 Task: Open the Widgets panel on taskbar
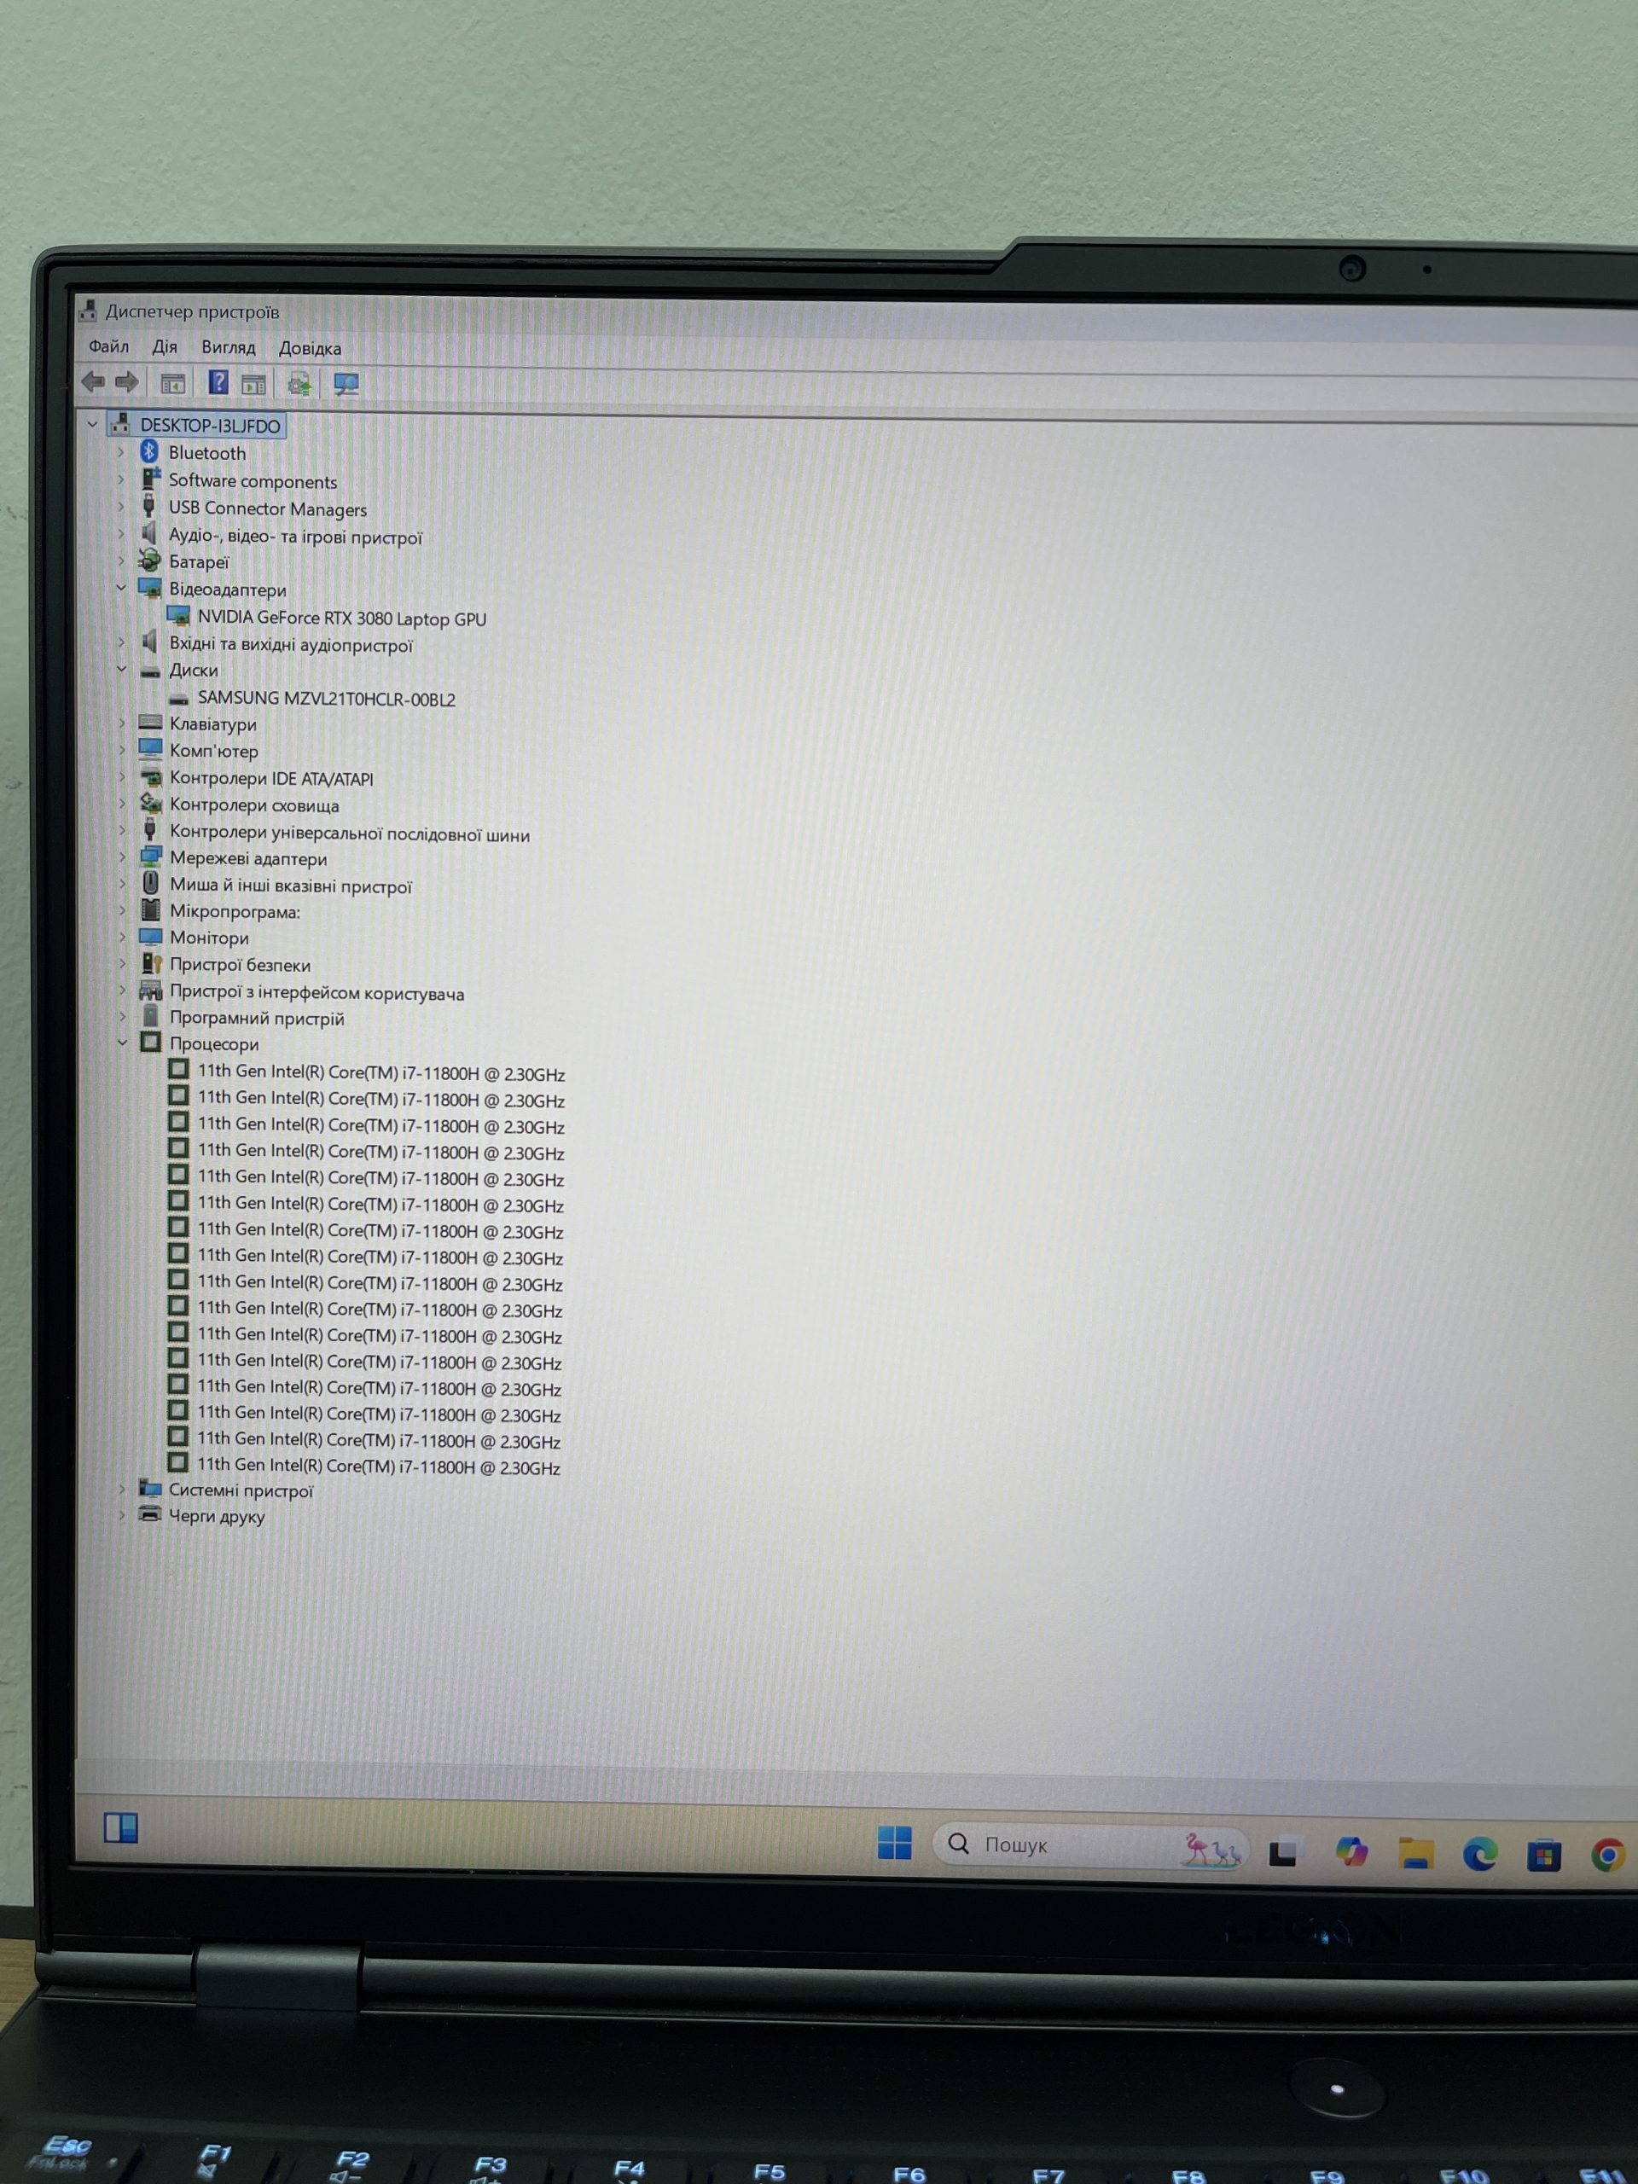pos(120,1827)
